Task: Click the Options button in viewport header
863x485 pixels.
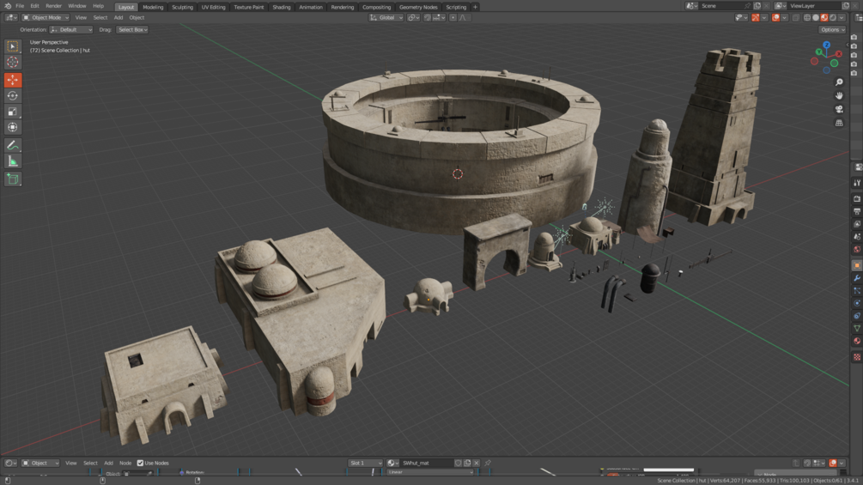Action: (x=831, y=30)
